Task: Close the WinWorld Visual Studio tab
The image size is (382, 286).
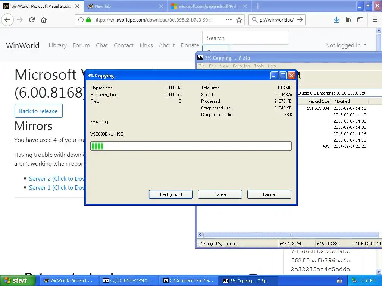Action: [77, 6]
